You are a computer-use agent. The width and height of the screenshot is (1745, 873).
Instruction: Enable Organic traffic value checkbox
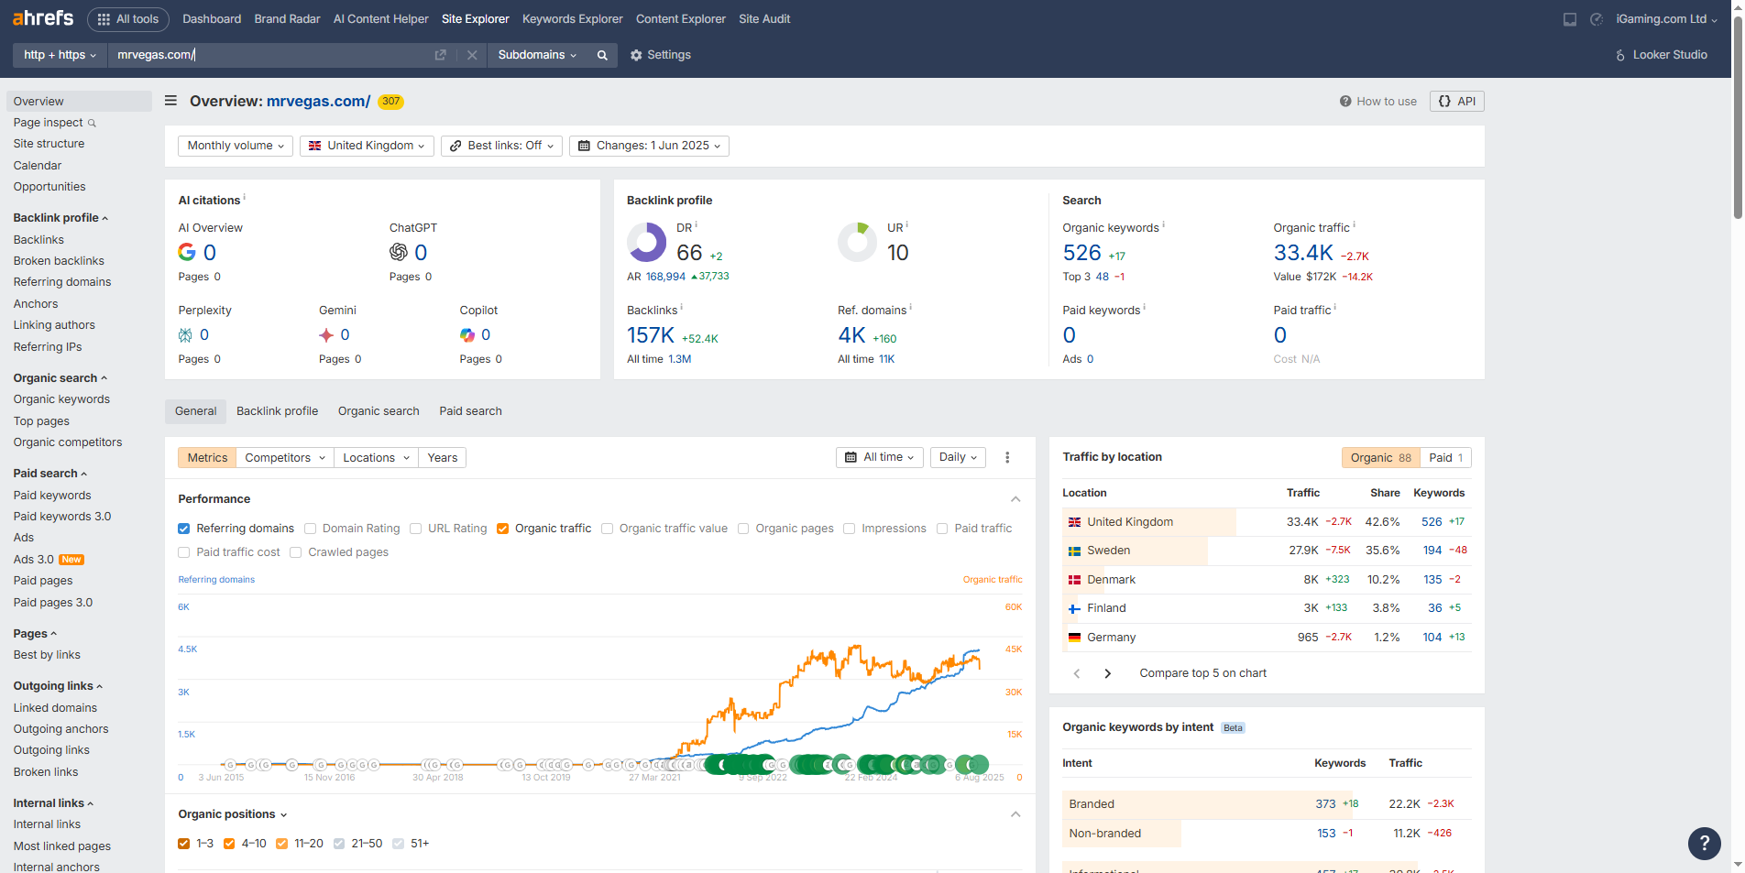(607, 529)
